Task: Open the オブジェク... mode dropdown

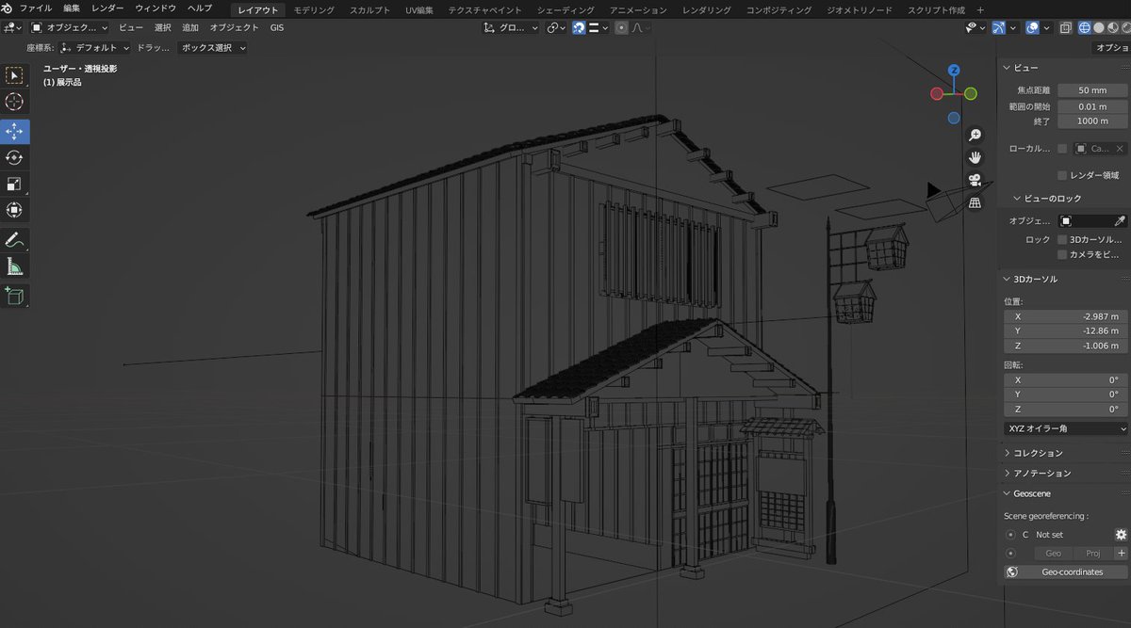Action: click(69, 27)
